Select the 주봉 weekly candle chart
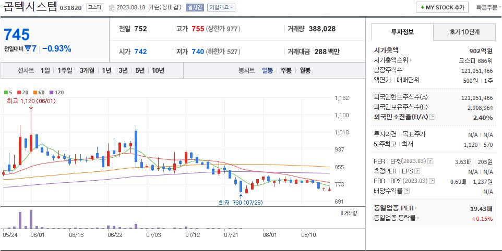The height and width of the screenshot is (251, 502). click(286, 71)
